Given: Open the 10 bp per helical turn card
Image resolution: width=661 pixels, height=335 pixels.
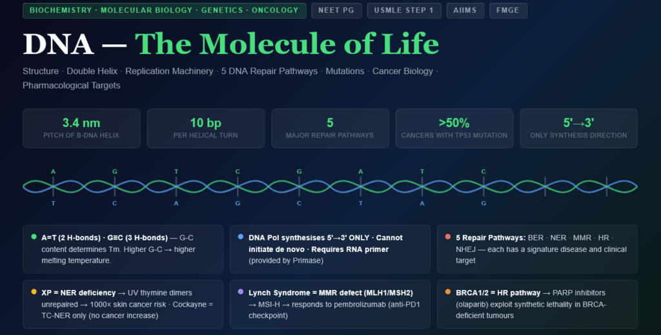Looking at the screenshot, I should pyautogui.click(x=206, y=128).
